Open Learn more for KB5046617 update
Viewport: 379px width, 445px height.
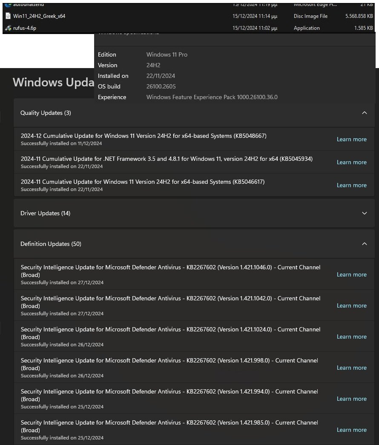pyautogui.click(x=351, y=185)
